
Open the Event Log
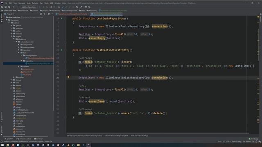tap(253, 139)
